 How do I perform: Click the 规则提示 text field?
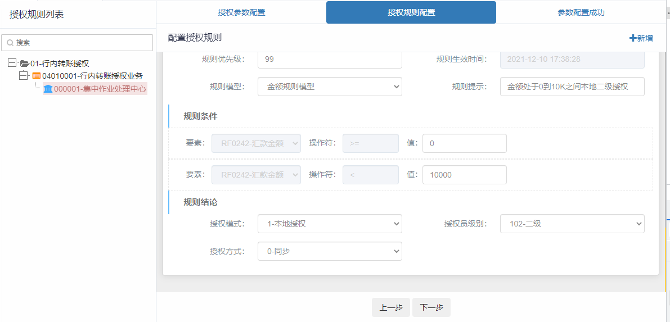[x=572, y=87]
